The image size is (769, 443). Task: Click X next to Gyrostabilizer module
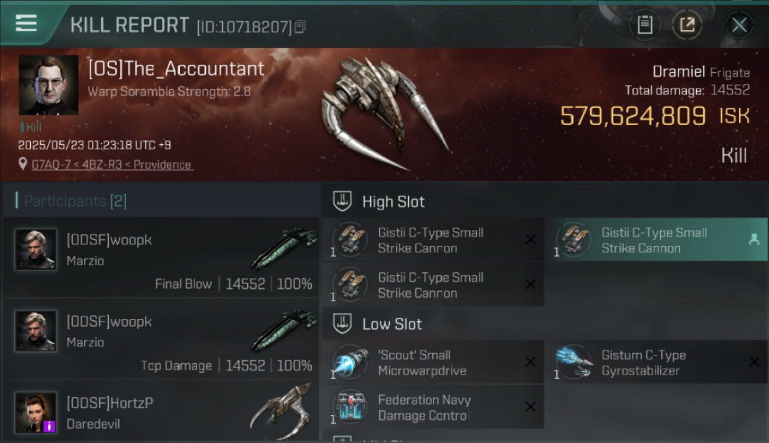pos(754,361)
